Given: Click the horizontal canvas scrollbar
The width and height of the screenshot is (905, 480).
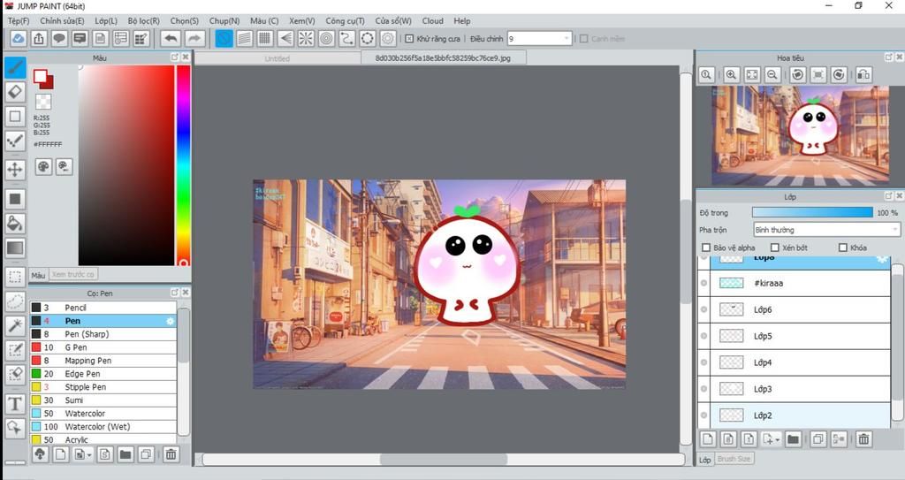Looking at the screenshot, I should (444, 459).
